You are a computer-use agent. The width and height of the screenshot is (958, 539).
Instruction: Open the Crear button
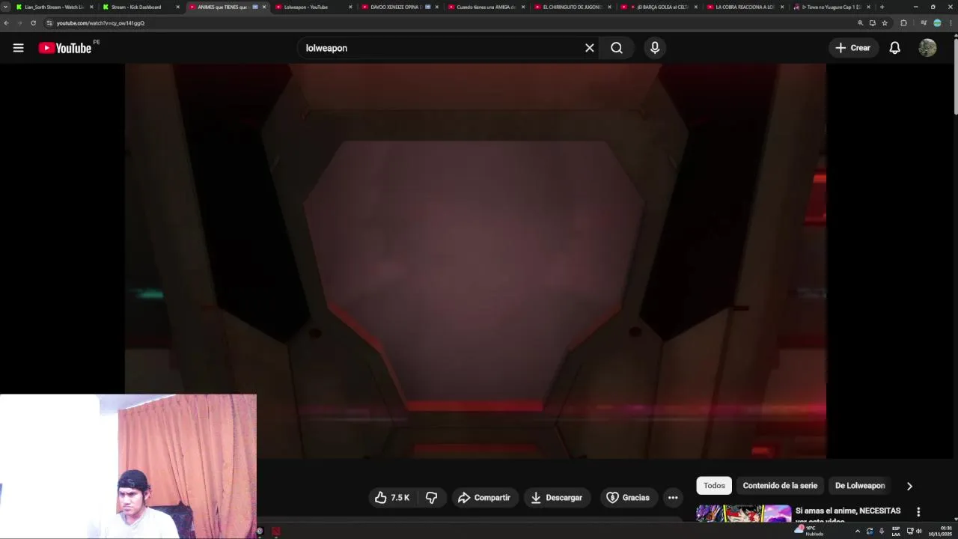[853, 48]
